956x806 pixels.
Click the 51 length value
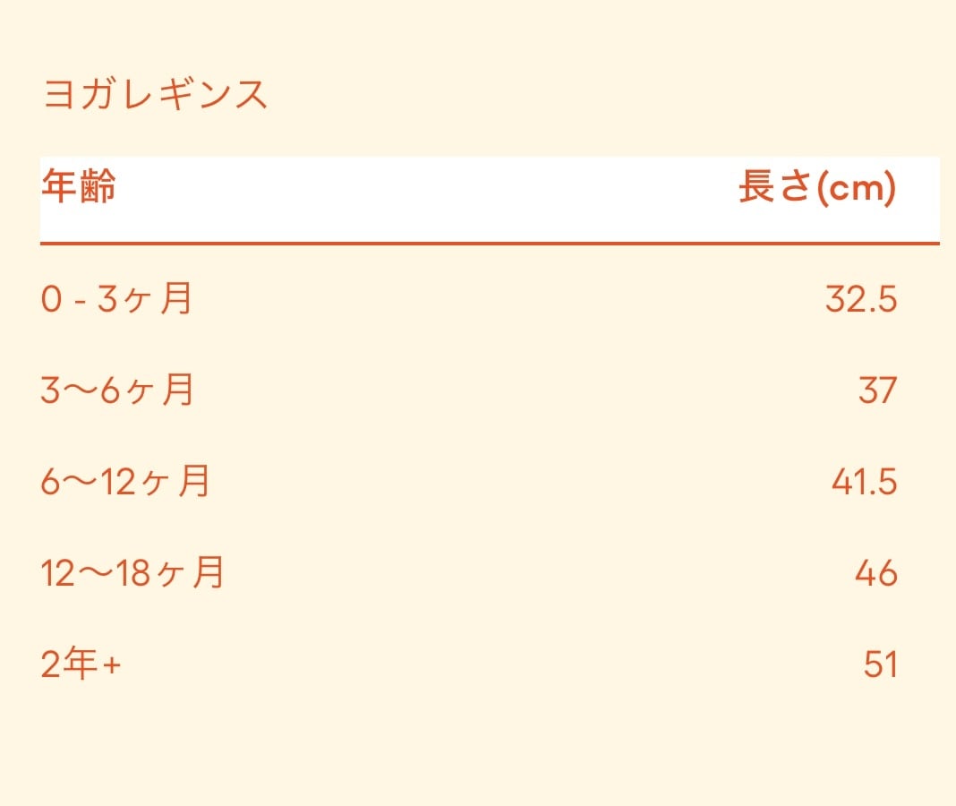[880, 665]
